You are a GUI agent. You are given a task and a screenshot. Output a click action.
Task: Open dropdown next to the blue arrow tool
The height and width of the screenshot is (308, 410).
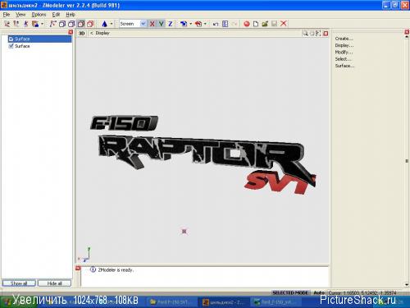(191, 24)
